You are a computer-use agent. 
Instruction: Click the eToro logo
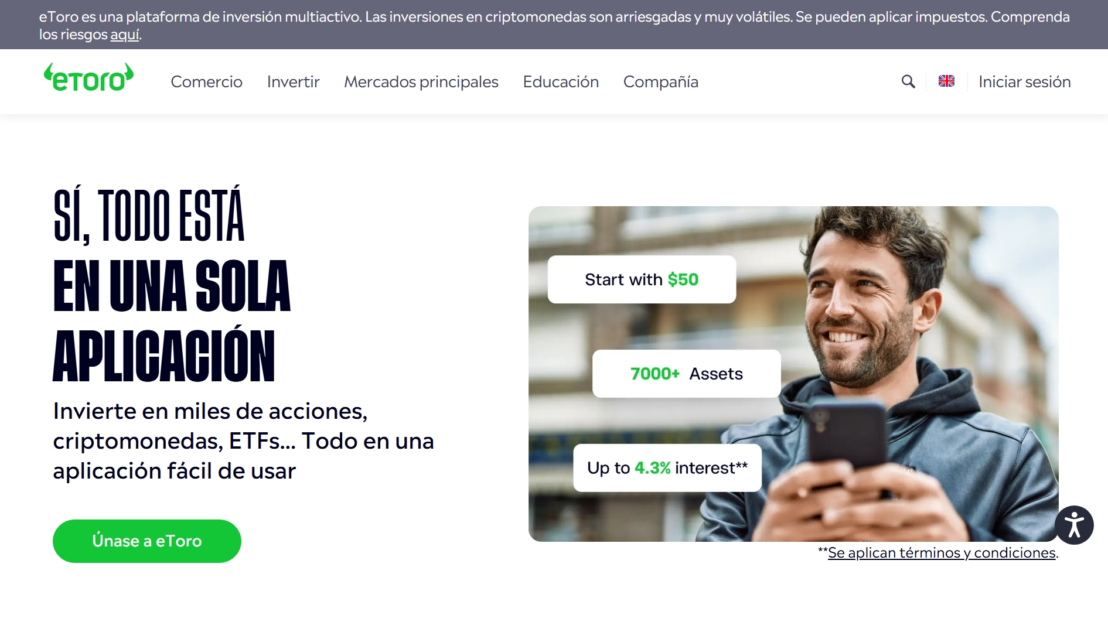click(x=88, y=78)
